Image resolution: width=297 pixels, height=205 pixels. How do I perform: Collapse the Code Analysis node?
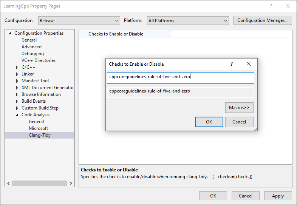[x=17, y=115]
